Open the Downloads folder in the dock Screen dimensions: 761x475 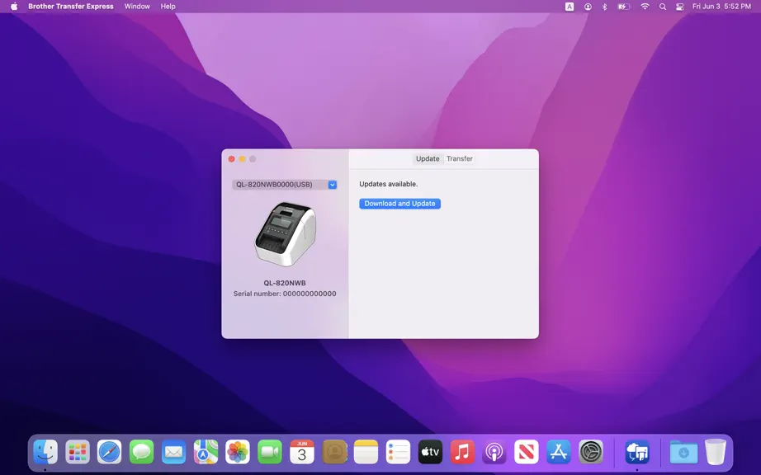[x=683, y=452]
